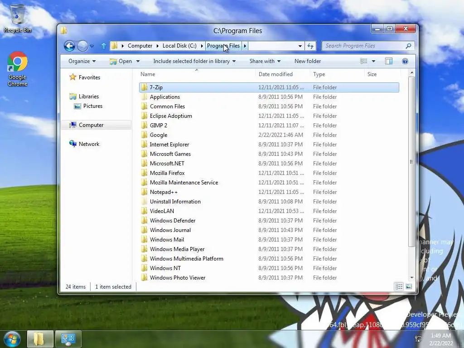
Task: Select the Microsoft.NET folder icon
Action: (144, 163)
